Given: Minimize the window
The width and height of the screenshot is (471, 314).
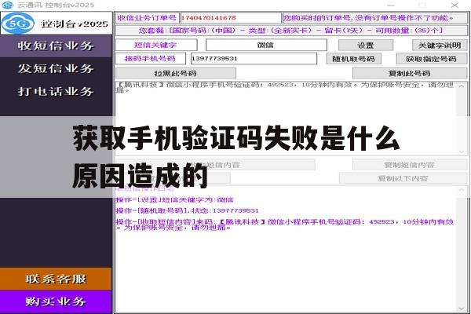Looking at the screenshot, I should (x=390, y=5).
